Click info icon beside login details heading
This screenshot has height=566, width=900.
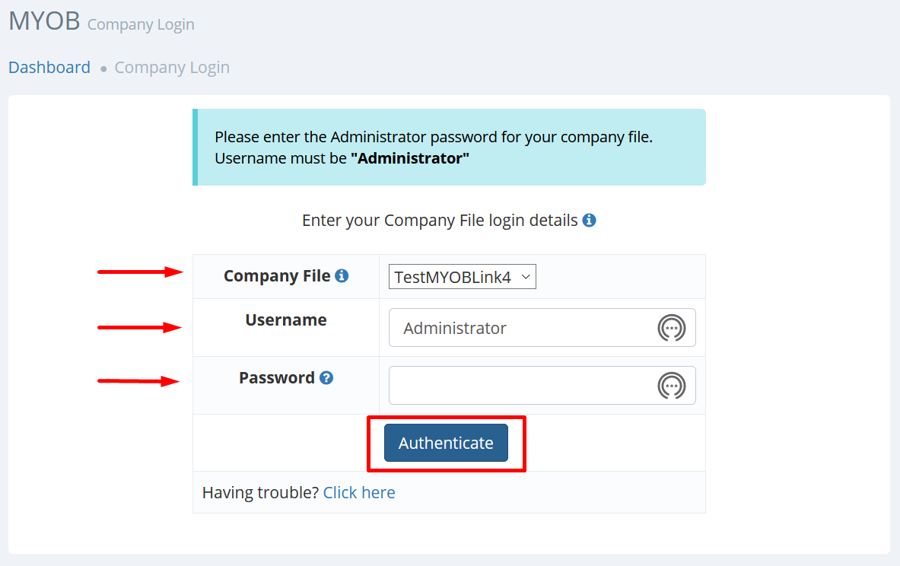589,221
